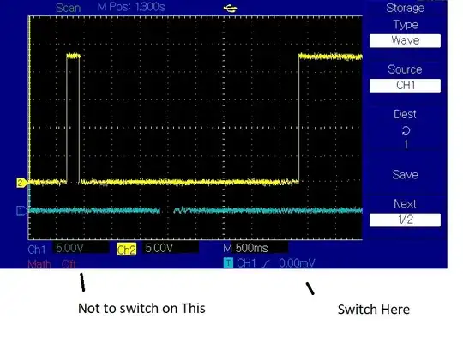Open the Next 1/2 page field

[405, 220]
